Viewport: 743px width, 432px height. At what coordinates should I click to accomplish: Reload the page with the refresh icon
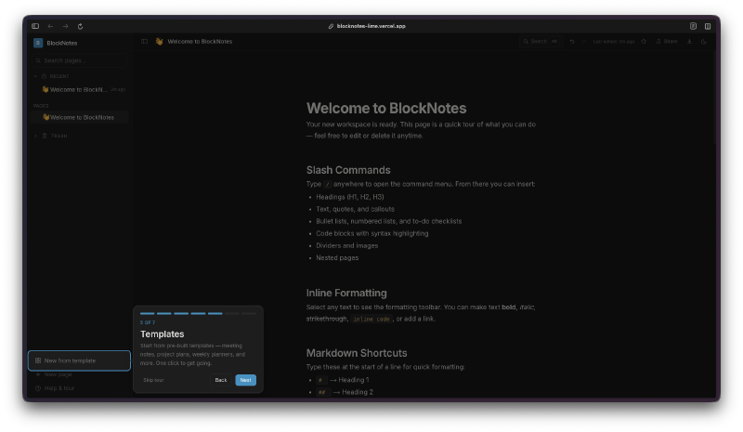(80, 26)
